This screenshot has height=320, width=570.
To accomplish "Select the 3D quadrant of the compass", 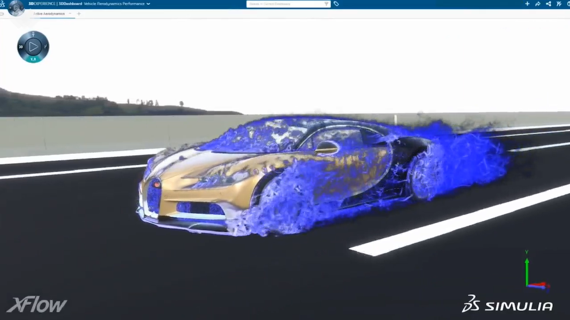I will coord(21,47).
